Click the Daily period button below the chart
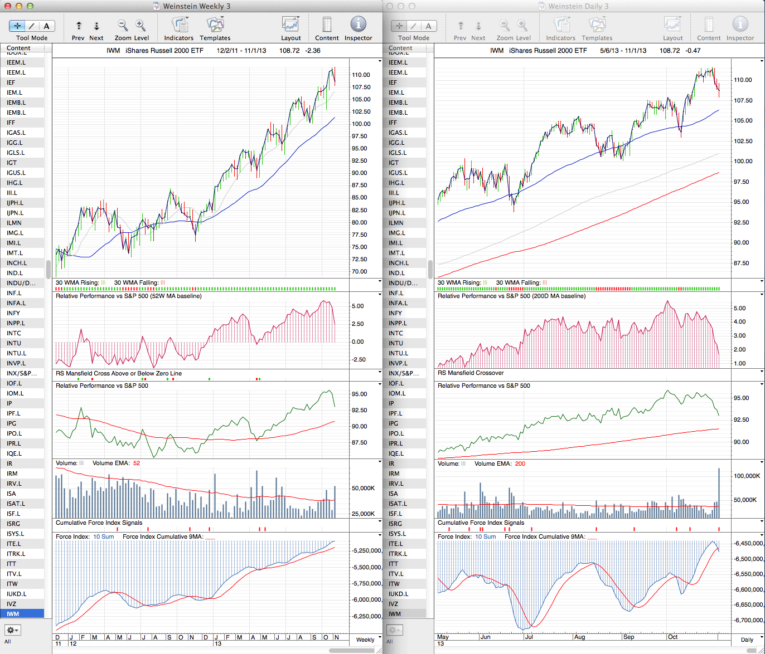 coord(747,640)
